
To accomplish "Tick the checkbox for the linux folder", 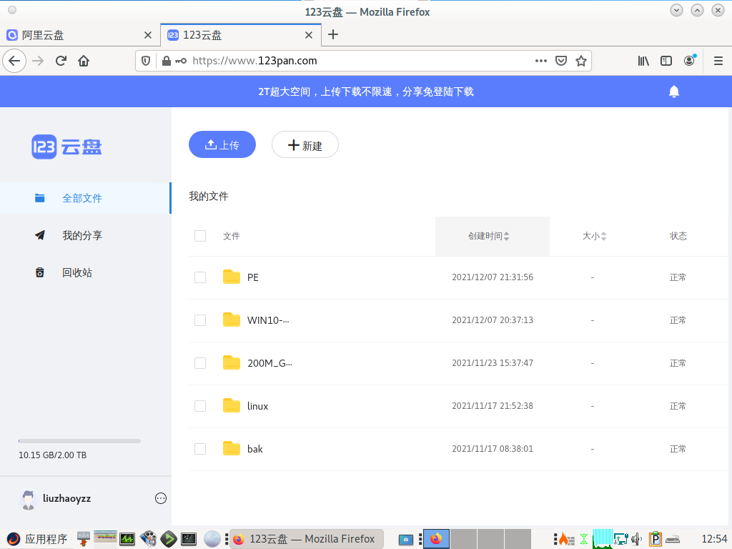I will coord(200,406).
